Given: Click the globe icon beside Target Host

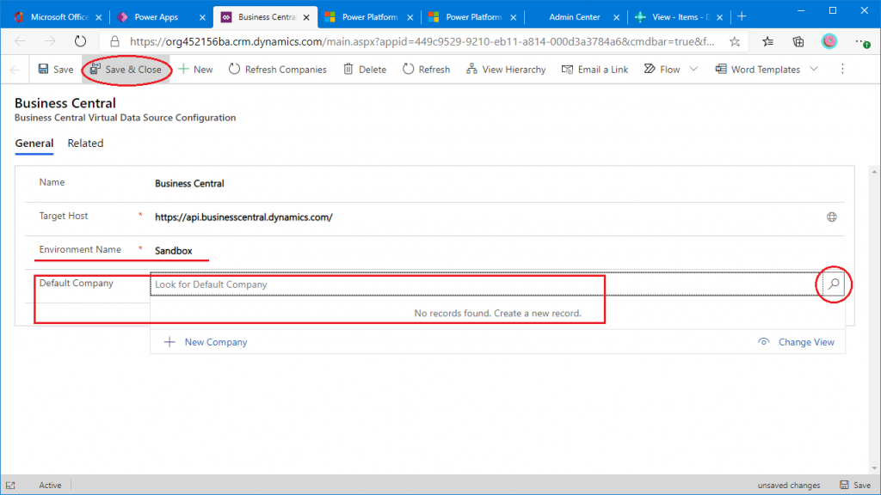Looking at the screenshot, I should (x=832, y=217).
